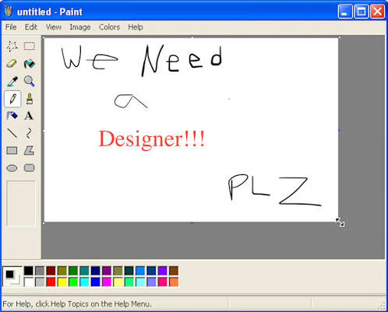Click the canvas right-middle resize handle

[x=339, y=130]
